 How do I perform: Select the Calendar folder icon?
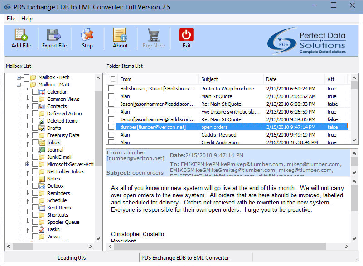42,92
